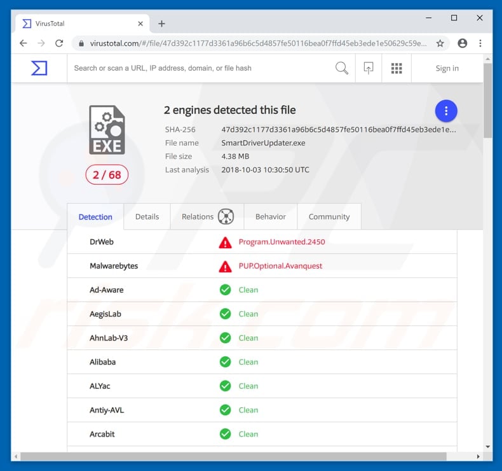The width and height of the screenshot is (502, 471).
Task: Open the browser profile account icon
Action: [x=463, y=43]
